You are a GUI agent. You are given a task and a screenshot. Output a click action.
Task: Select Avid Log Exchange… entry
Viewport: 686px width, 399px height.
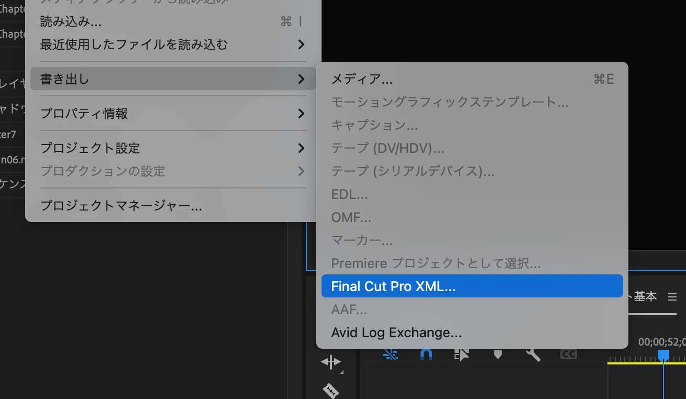pos(472,332)
